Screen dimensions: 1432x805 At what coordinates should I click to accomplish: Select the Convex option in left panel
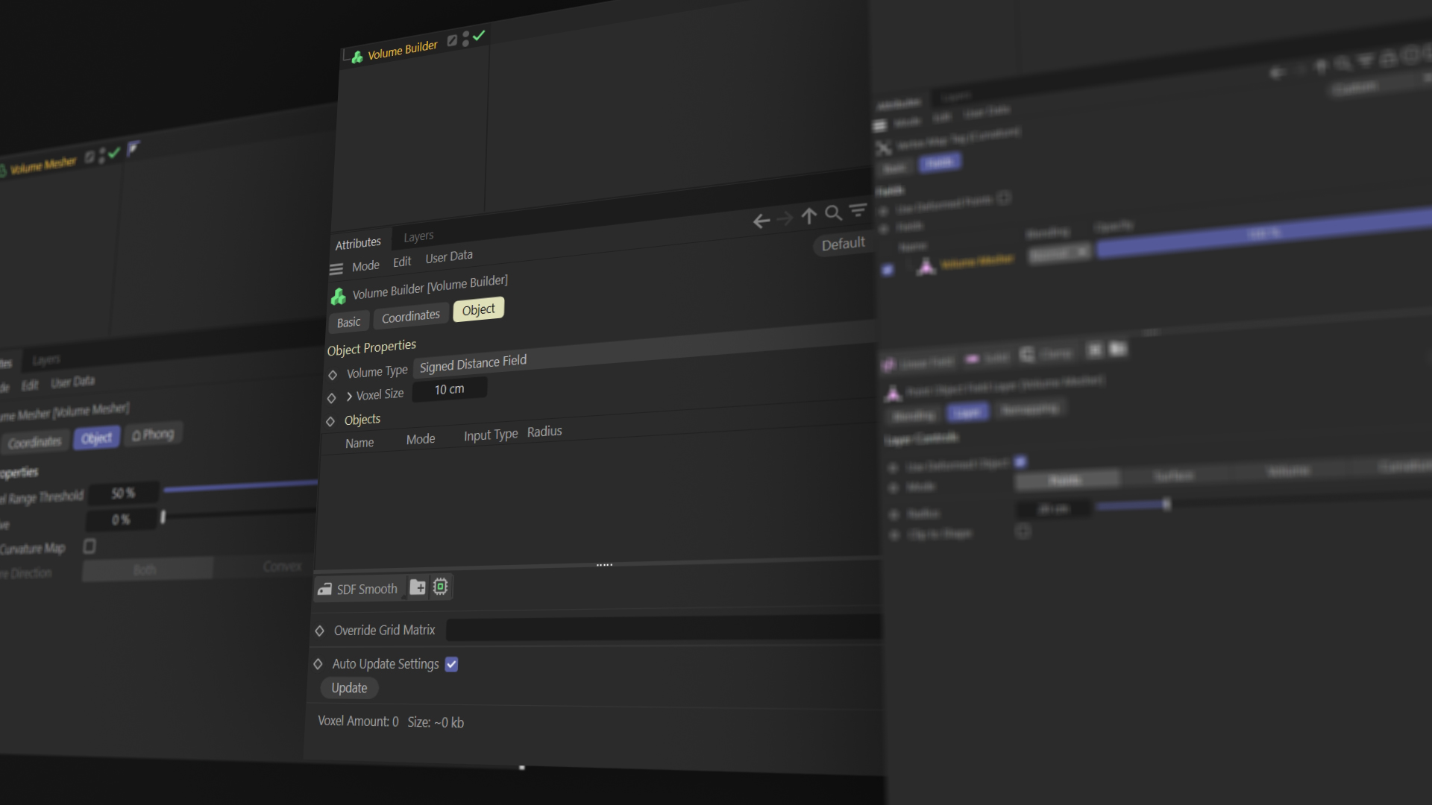(x=282, y=566)
